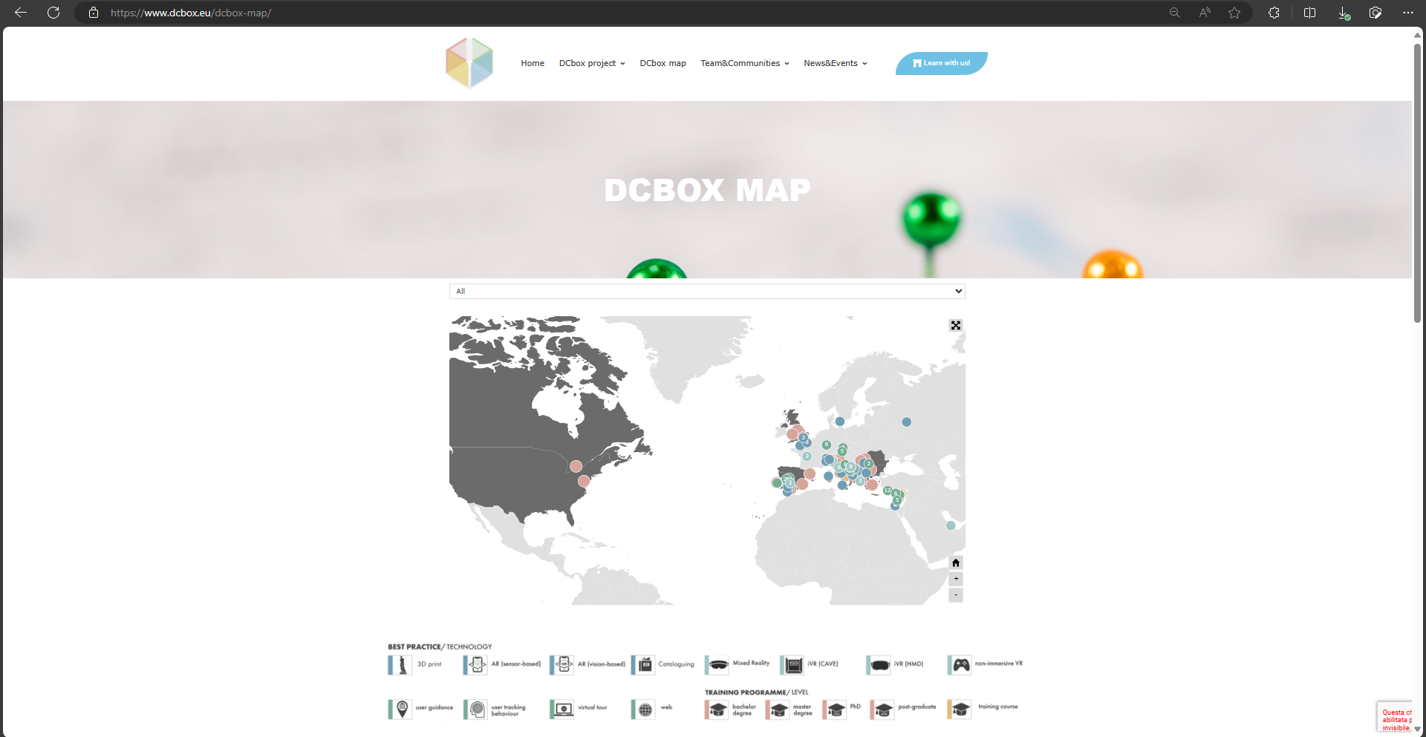The image size is (1426, 737).
Task: Zoom in the map with plus button
Action: tap(956, 579)
